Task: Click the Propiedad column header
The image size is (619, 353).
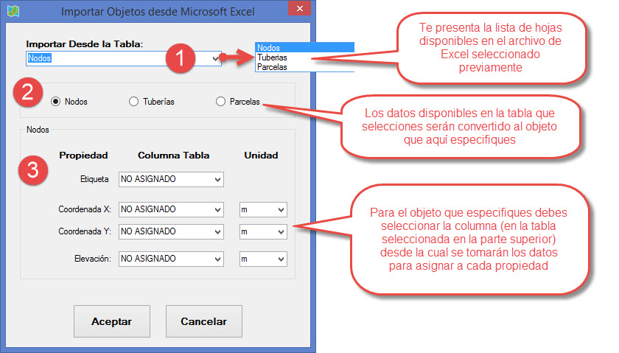Action: click(83, 155)
